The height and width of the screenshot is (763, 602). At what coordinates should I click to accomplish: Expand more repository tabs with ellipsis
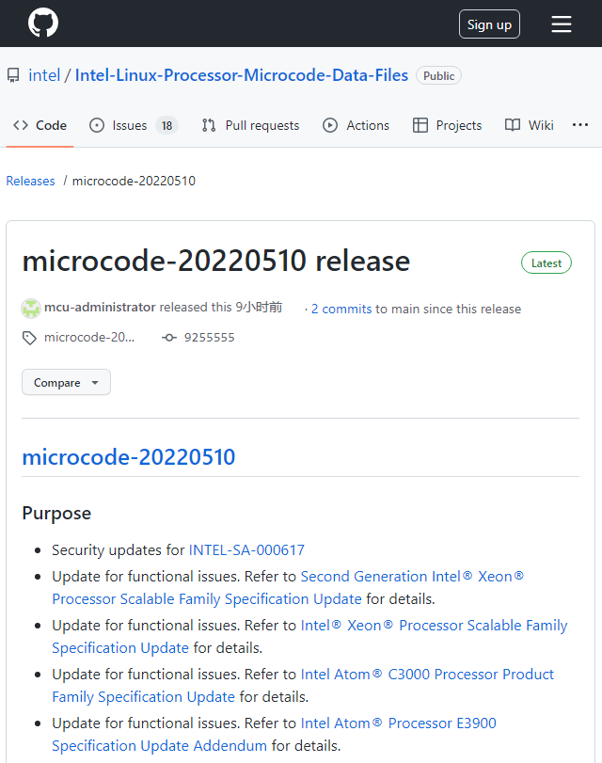[x=580, y=125]
